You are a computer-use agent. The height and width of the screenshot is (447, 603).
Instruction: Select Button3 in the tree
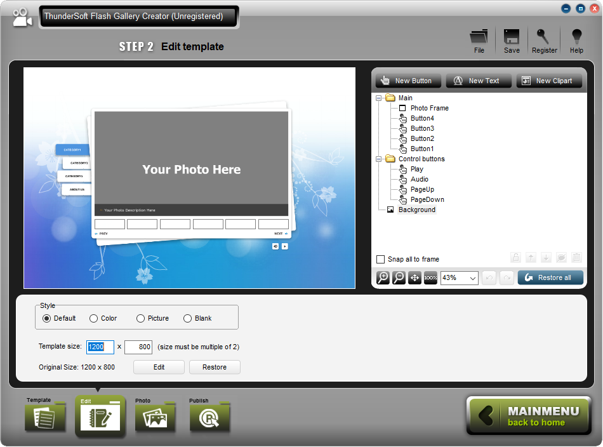[422, 128]
